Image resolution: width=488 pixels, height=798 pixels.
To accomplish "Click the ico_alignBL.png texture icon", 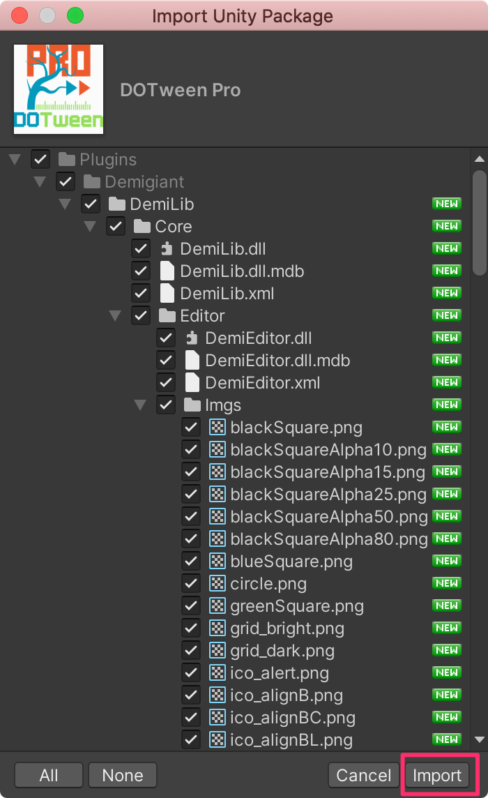I will (218, 740).
